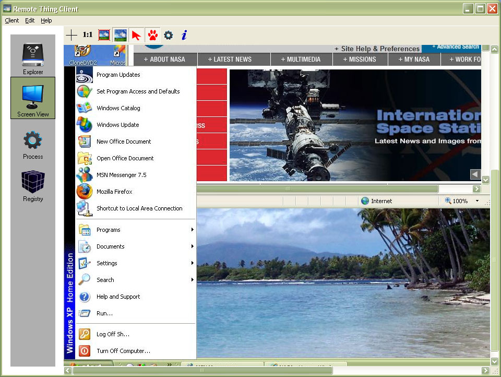
Task: Toggle the red arrow mouse control
Action: 136,35
